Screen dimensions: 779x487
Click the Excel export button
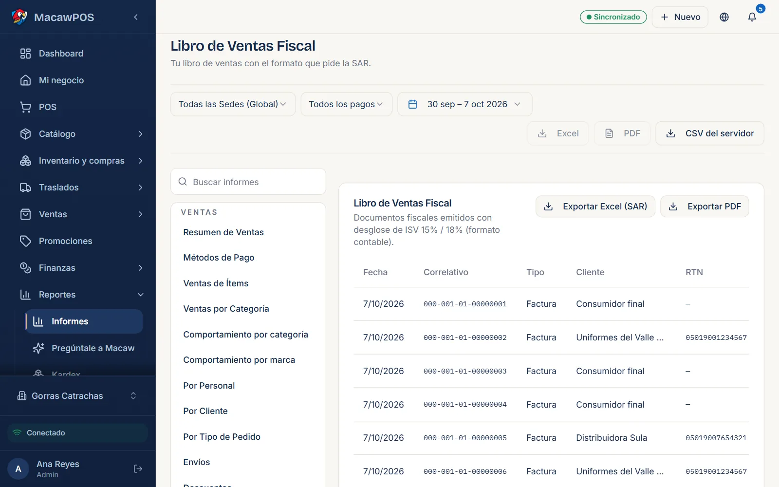click(558, 133)
